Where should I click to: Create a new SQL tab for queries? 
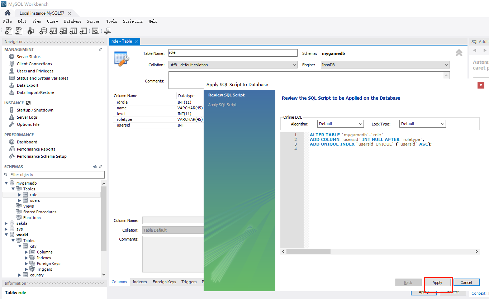tap(9, 31)
